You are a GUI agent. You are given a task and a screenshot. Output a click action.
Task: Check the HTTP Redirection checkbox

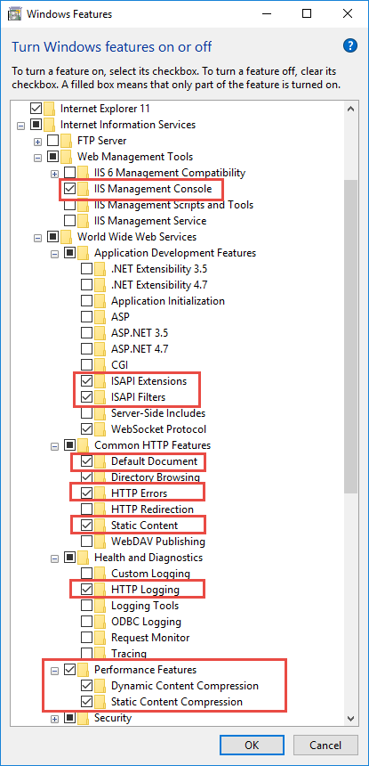(86, 509)
